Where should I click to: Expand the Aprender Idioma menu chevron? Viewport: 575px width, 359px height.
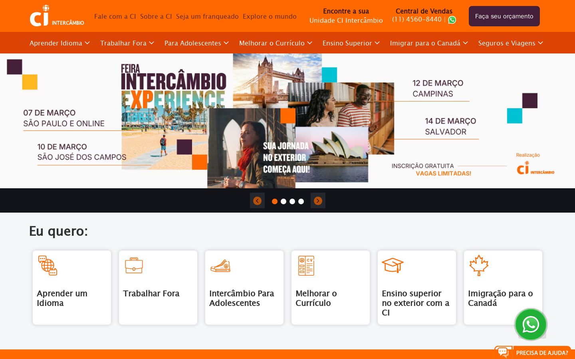click(x=87, y=43)
